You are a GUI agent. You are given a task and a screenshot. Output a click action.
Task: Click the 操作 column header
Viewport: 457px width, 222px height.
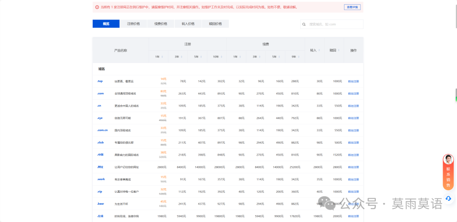tap(353, 50)
